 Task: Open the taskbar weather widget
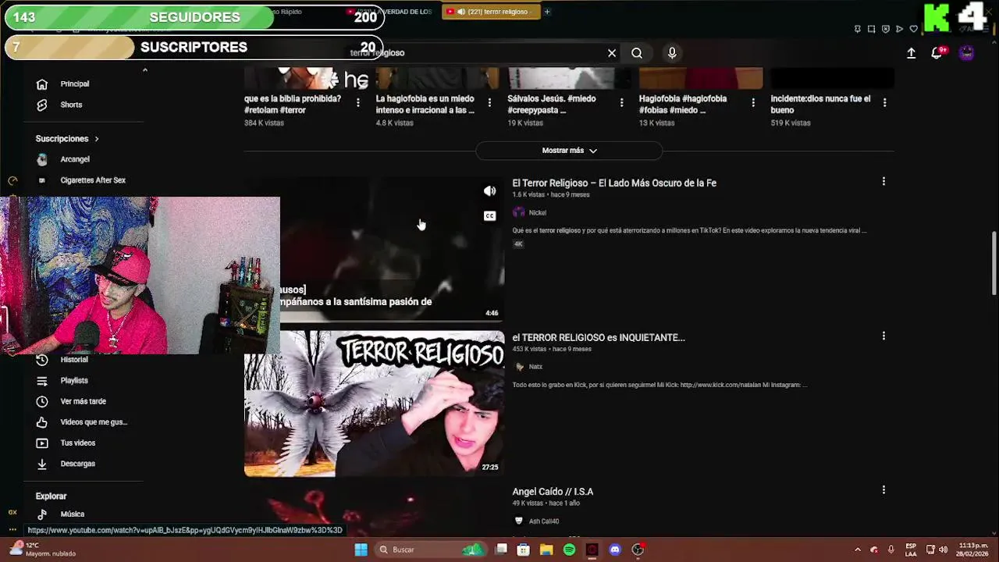point(43,550)
